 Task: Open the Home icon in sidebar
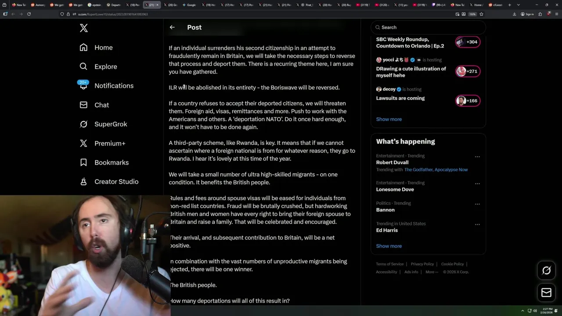tap(83, 47)
